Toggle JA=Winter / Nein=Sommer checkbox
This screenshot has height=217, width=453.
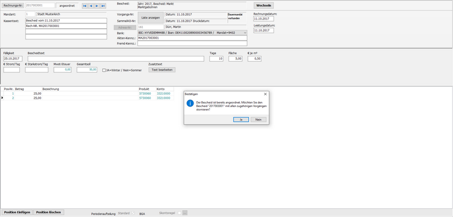point(104,70)
